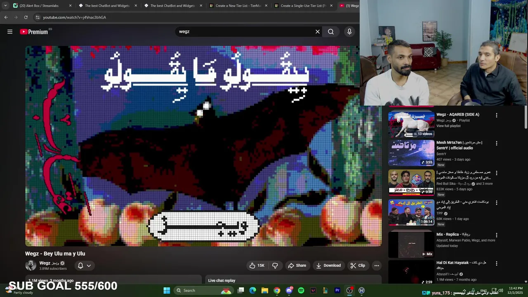This screenshot has width=528, height=297.
Task: Open Wegz channel avatar
Action: pos(31,265)
